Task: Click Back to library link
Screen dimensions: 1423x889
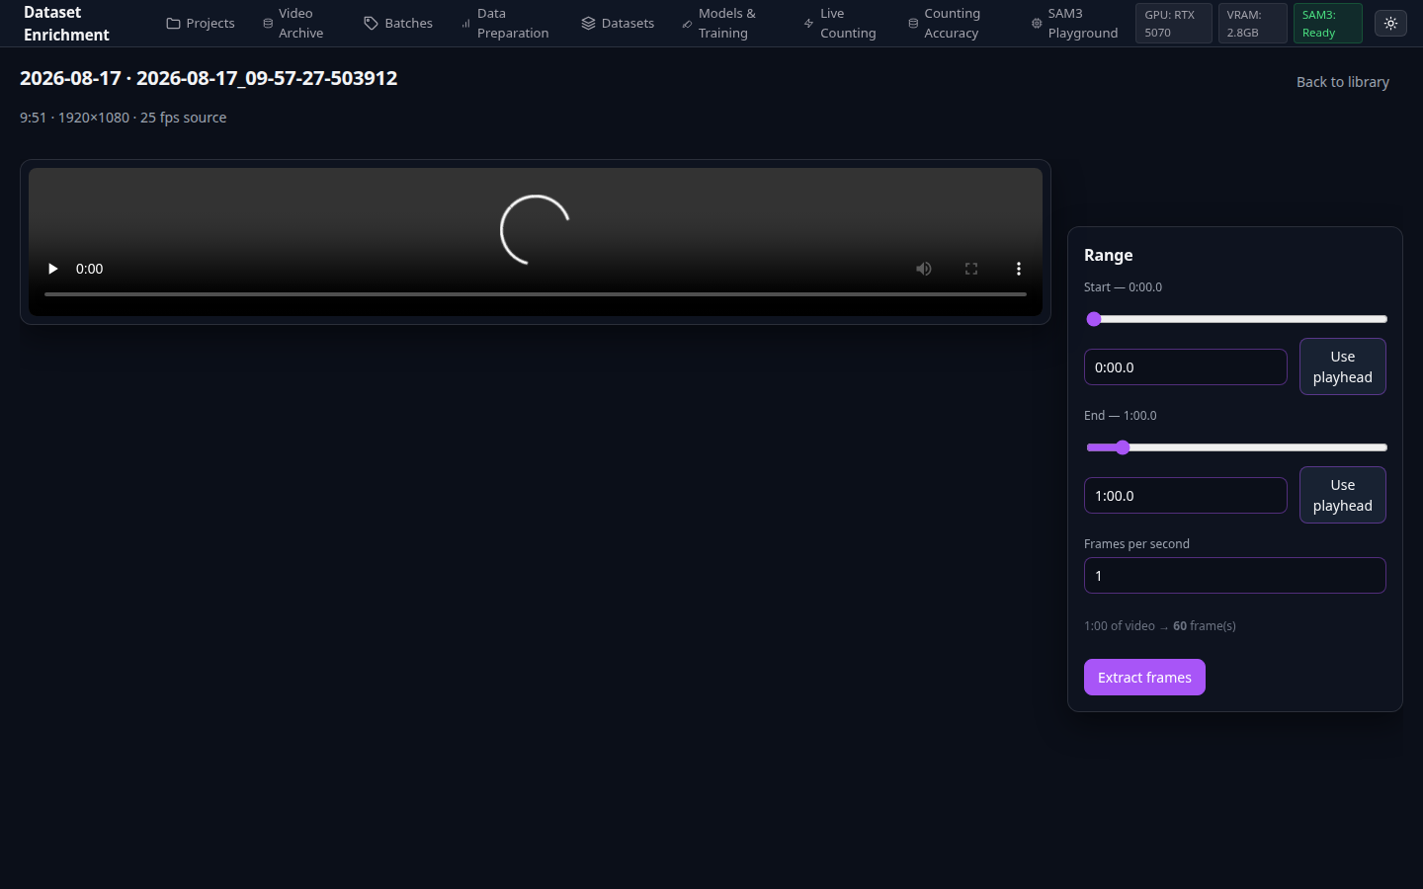Action: click(x=1342, y=82)
